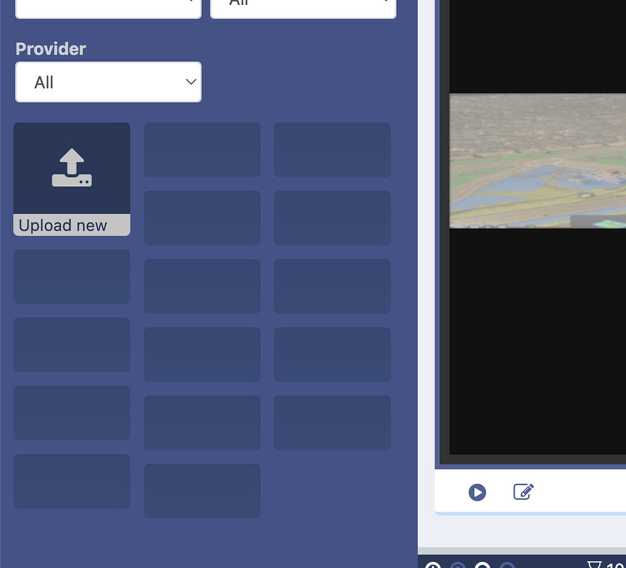Open the top-left filter dropdown
626x568 pixels.
tap(108, 5)
